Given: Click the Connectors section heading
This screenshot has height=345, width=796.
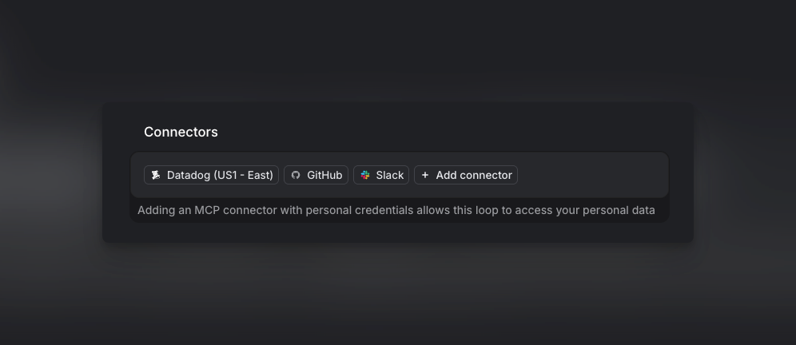Looking at the screenshot, I should click(x=181, y=132).
